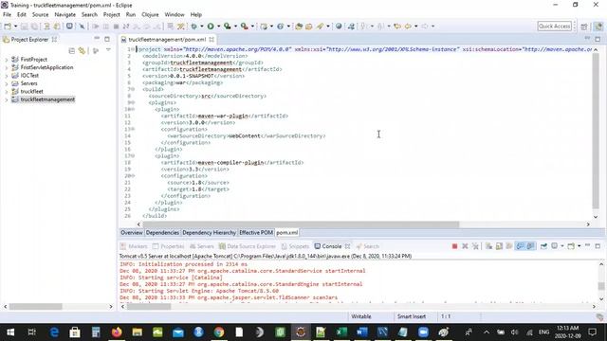607x341 pixels.
Task: Open Project Explorer View Menu dropdown
Action: [x=108, y=50]
